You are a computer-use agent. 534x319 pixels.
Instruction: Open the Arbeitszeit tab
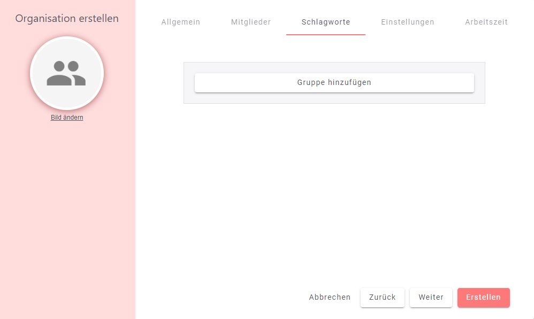486,22
